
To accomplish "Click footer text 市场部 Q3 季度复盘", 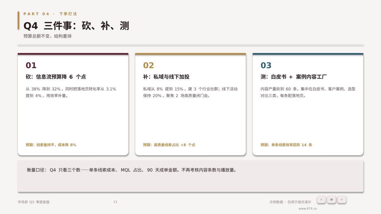I will coord(34,202).
